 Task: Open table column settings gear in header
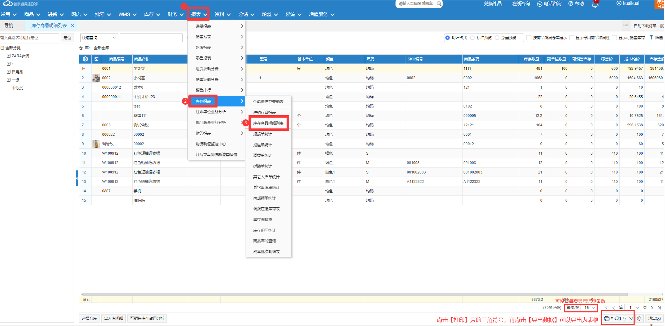(85, 59)
